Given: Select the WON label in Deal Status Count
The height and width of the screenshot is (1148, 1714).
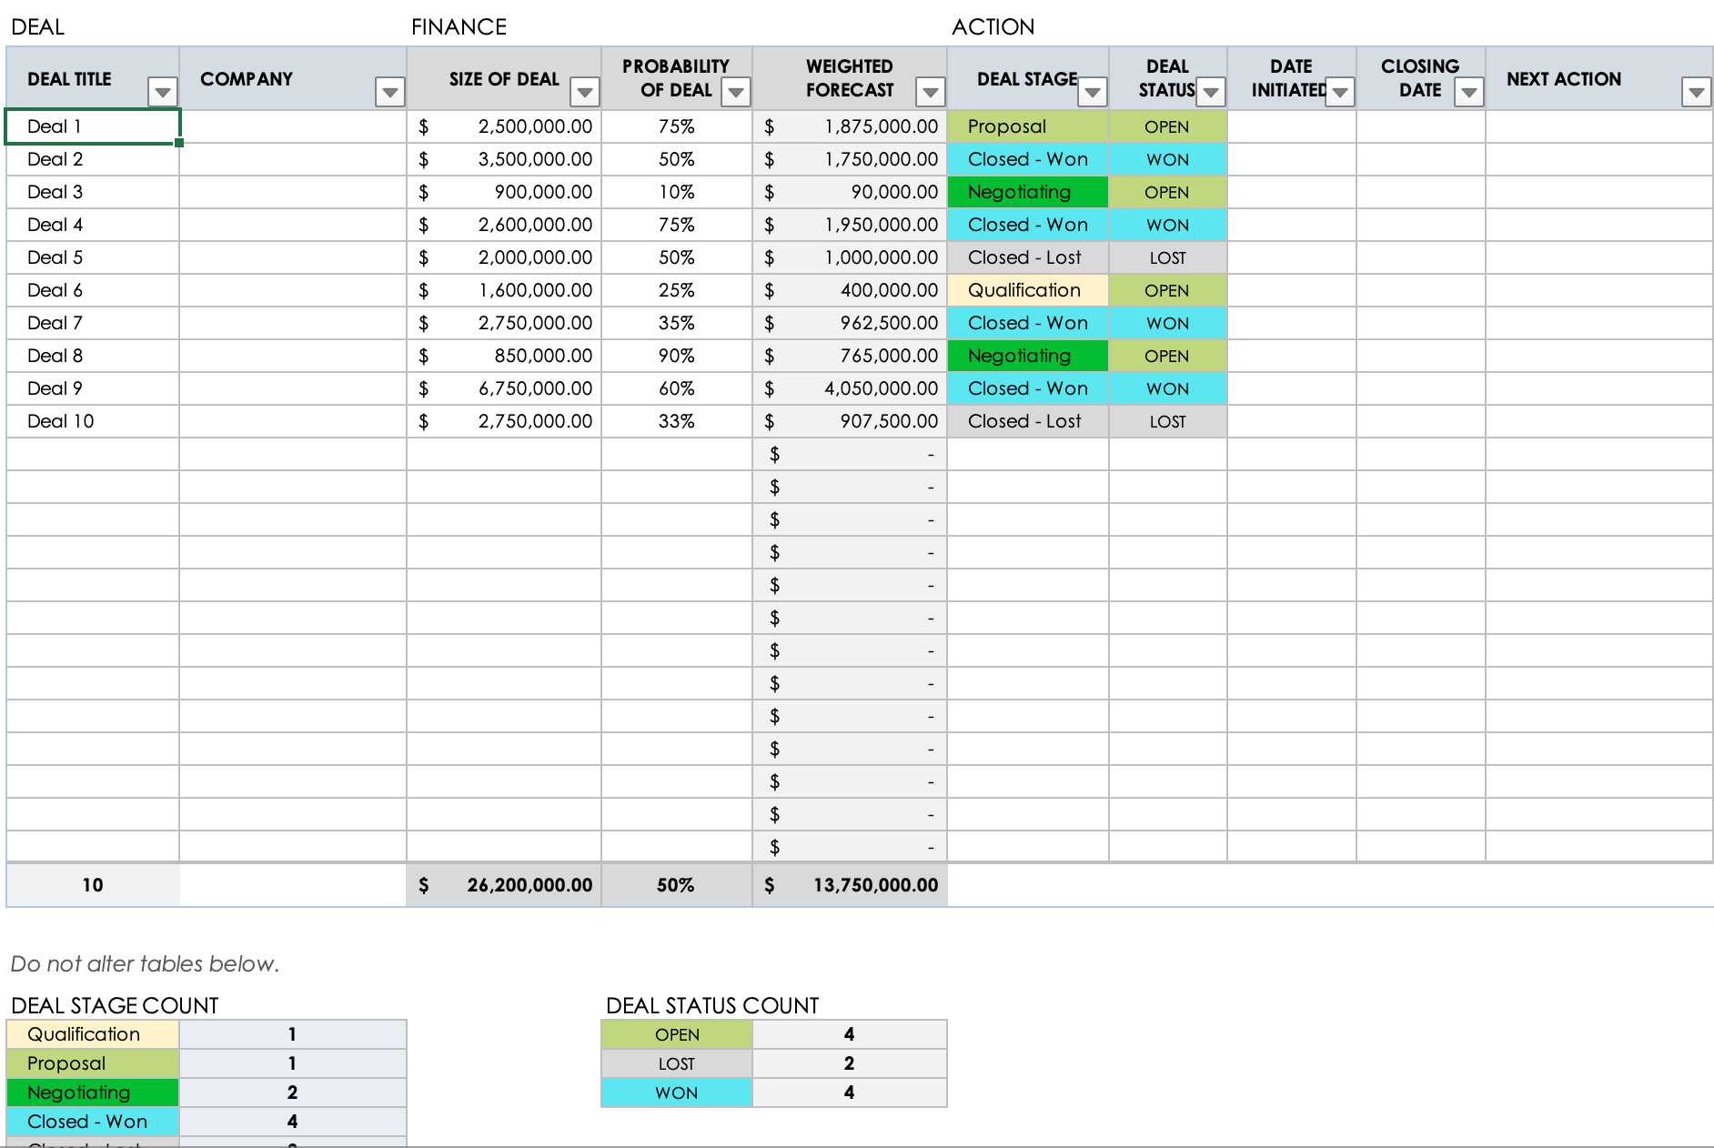Looking at the screenshot, I should point(676,1093).
